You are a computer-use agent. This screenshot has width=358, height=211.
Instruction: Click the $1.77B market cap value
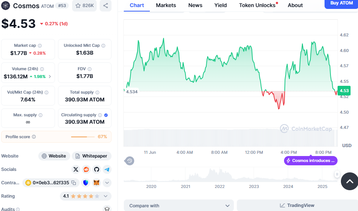coord(19,53)
